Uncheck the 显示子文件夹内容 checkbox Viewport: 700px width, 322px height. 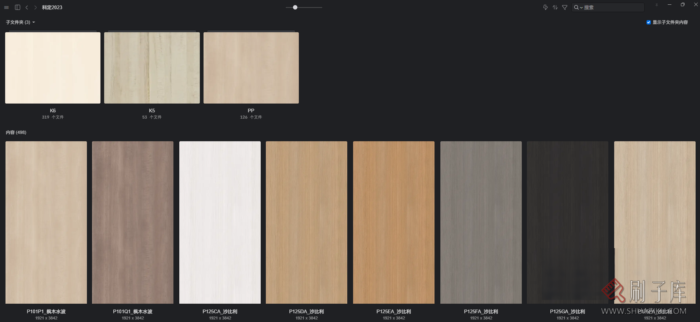tap(648, 22)
